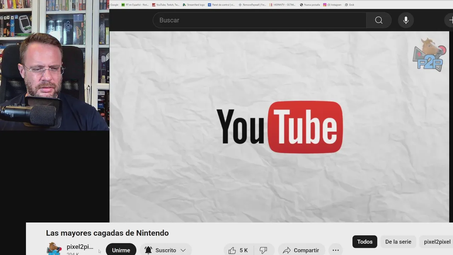Open the Instagram bookmark
Viewport: 453px width, 255px height.
332,5
